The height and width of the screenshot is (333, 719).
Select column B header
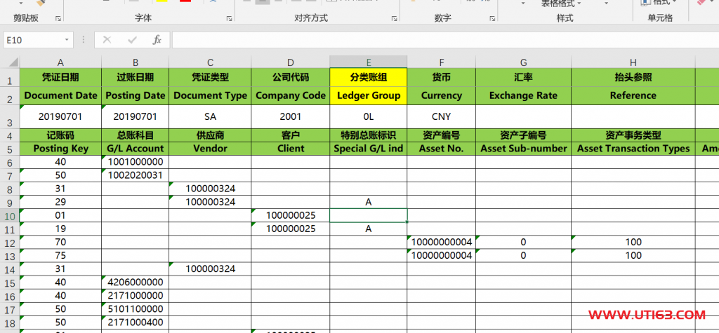[136, 62]
